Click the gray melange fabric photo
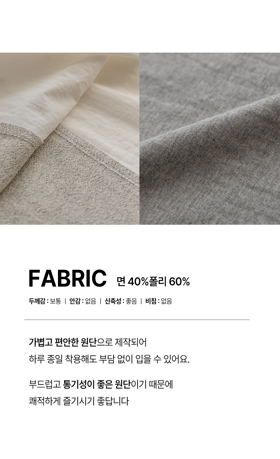This screenshot has height=459, width=280. point(210,139)
